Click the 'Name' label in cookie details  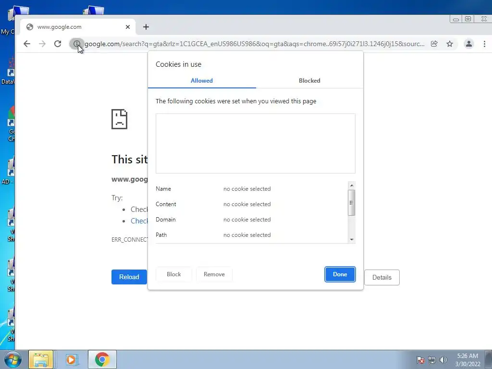coord(163,188)
